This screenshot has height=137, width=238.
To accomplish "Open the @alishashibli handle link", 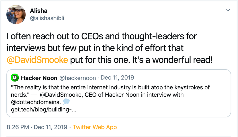I will click(47, 18).
